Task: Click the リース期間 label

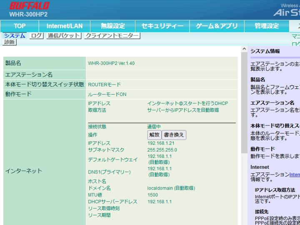Action: point(99,215)
